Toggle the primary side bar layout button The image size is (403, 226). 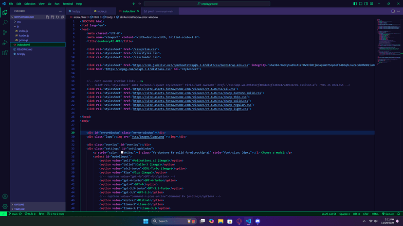point(355,3)
